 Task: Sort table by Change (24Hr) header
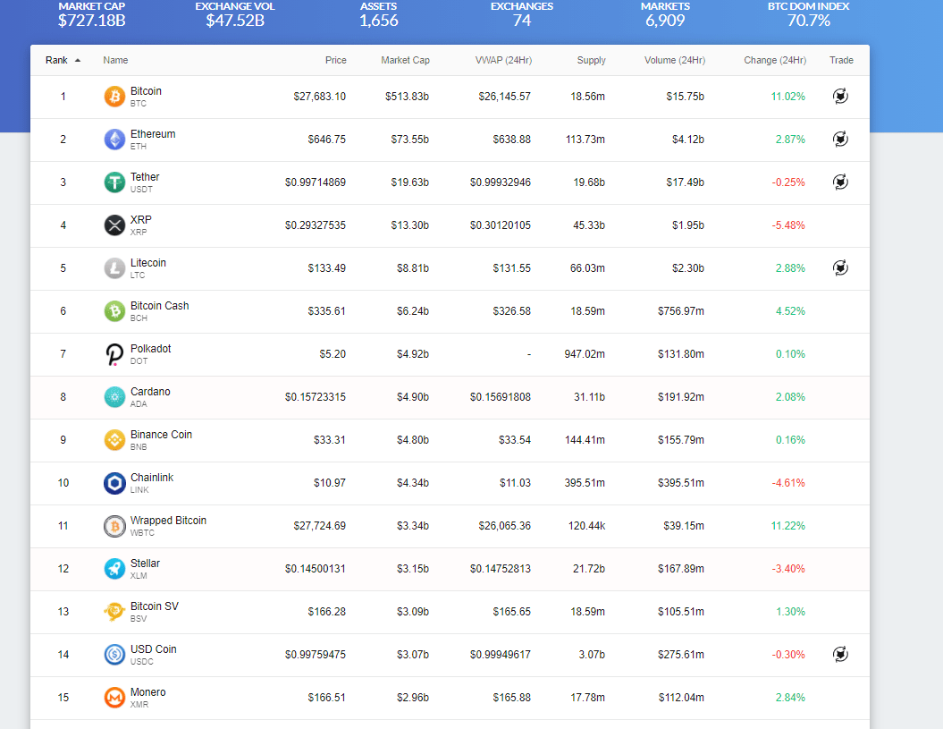coord(775,60)
